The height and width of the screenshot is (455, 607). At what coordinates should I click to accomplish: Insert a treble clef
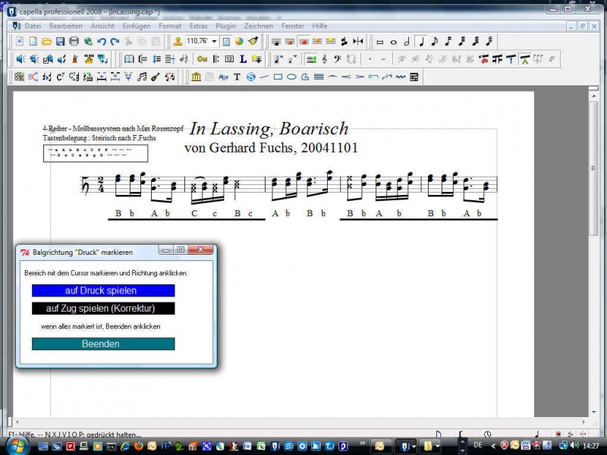[x=325, y=59]
